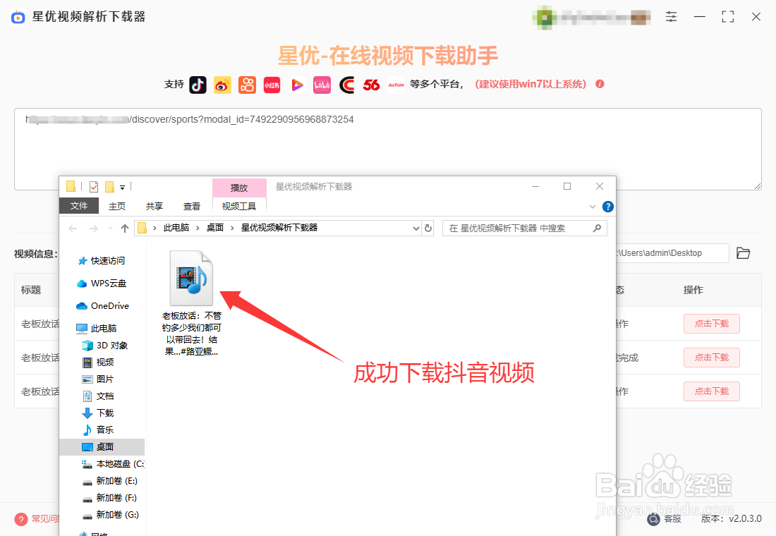Click the video URL input text area
Screen dimensions: 776x536
(387, 149)
